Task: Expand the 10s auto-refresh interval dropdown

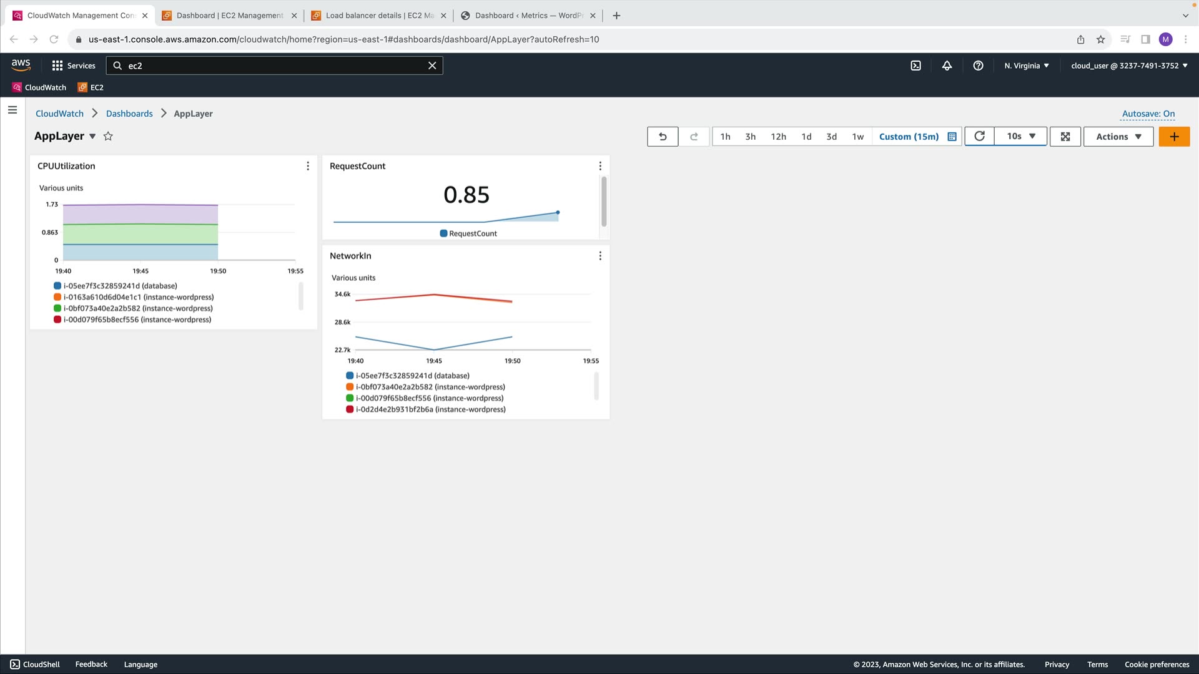Action: (1022, 136)
